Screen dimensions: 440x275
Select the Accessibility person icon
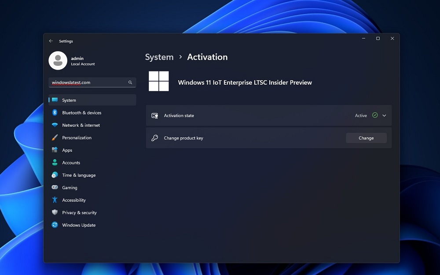(54, 200)
